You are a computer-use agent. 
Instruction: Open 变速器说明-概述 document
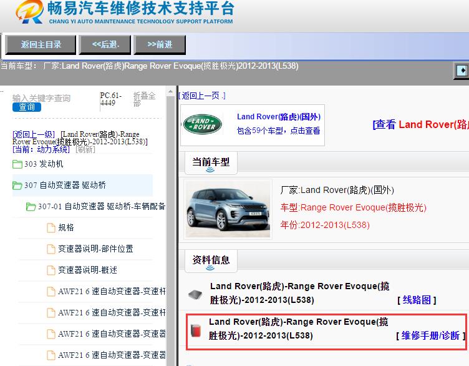pyautogui.click(x=87, y=270)
